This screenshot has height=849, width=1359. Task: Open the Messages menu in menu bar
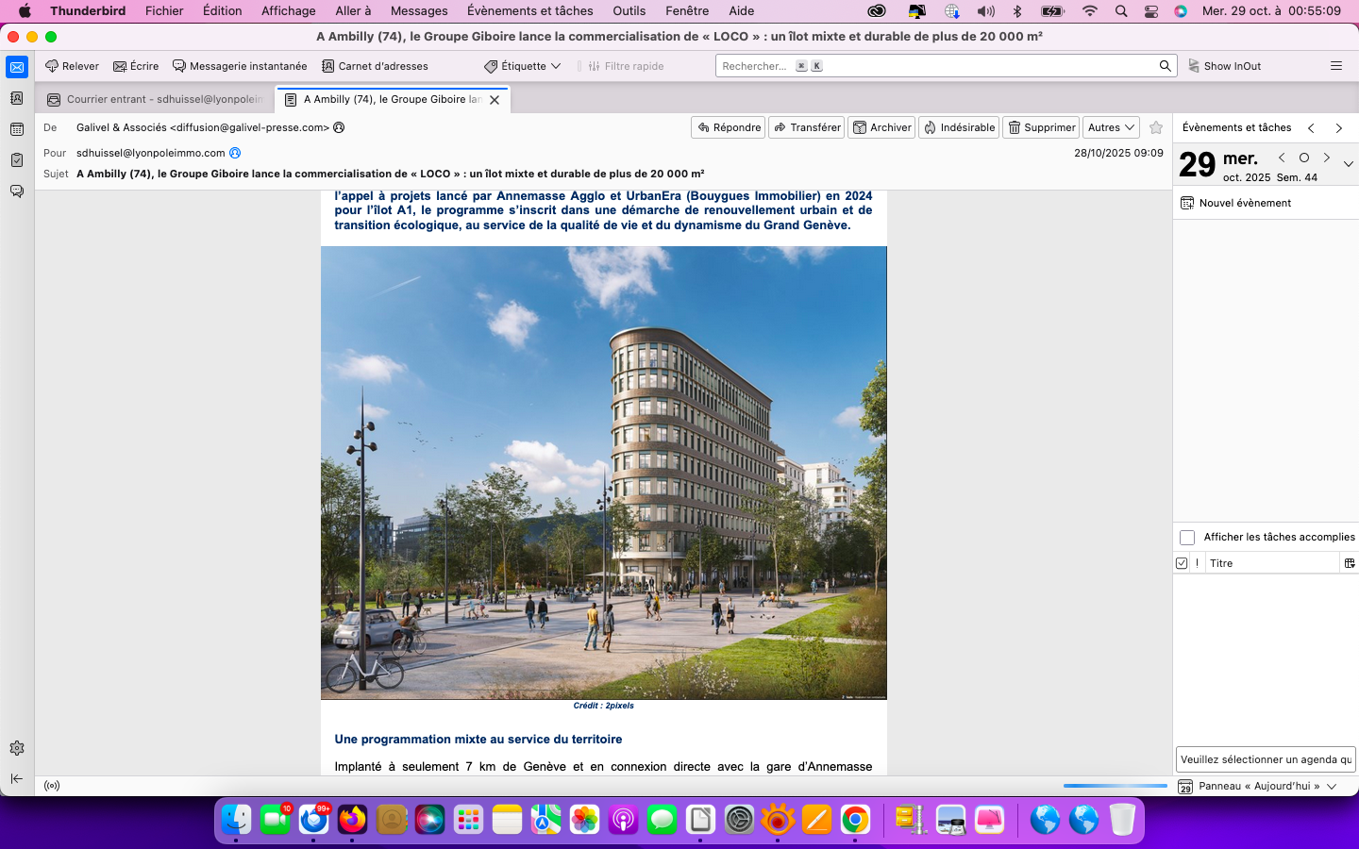coord(419,11)
